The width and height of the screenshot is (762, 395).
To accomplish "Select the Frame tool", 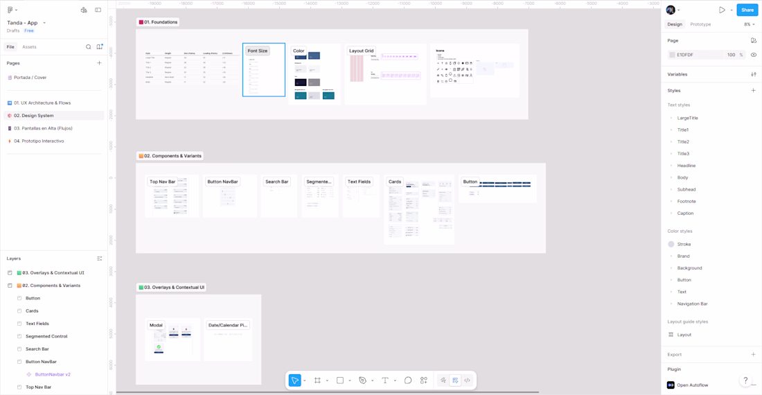I will pos(317,380).
